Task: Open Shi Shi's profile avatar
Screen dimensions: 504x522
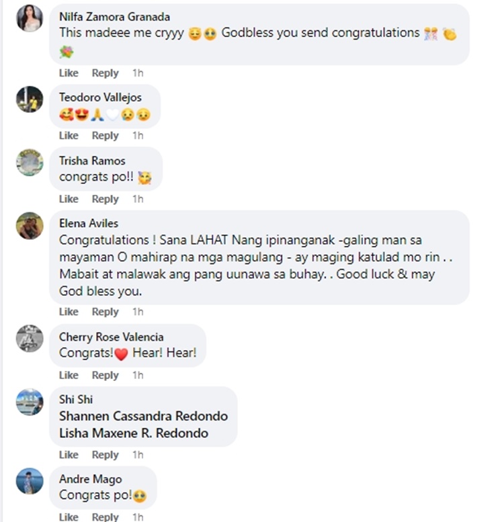Action: (30, 402)
